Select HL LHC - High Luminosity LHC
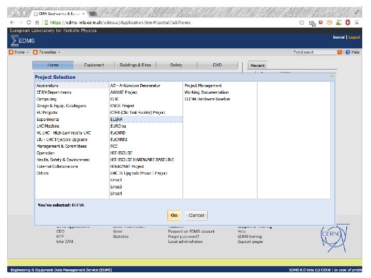This screenshot has height=278, width=371. pos(72,133)
